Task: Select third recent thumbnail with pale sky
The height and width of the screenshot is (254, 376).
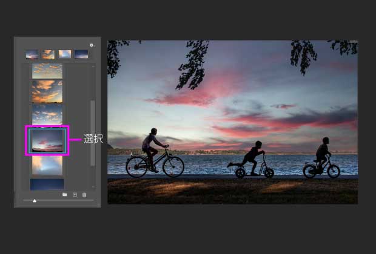Action: tap(65, 54)
